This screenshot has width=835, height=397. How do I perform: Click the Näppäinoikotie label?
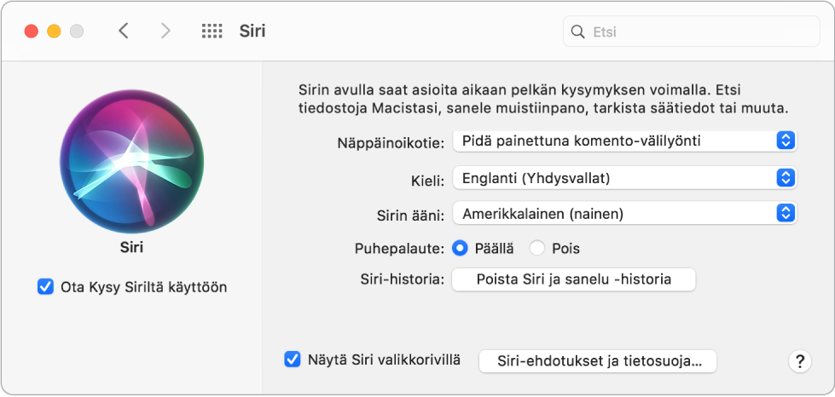click(391, 142)
